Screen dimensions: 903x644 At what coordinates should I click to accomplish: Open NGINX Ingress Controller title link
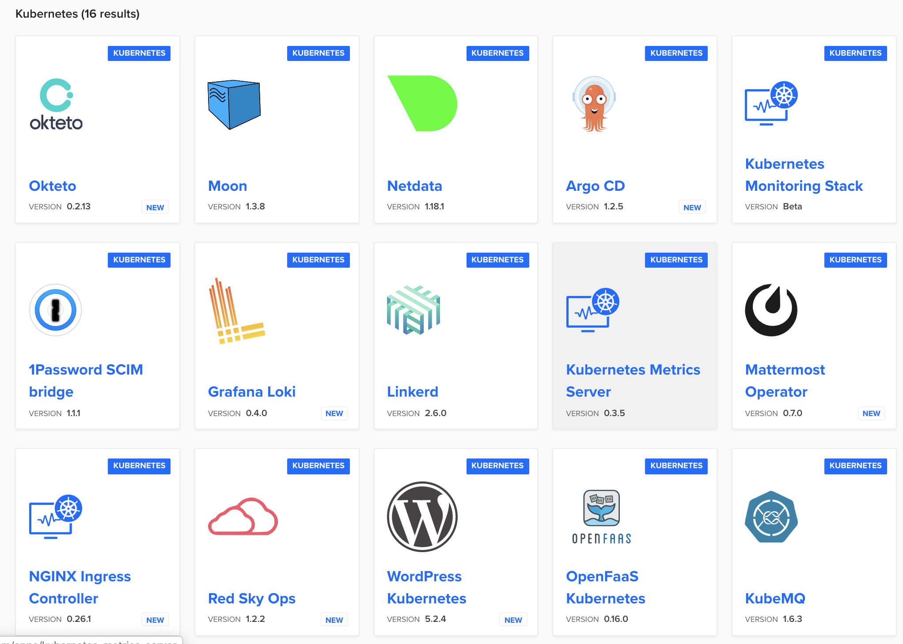tap(80, 587)
